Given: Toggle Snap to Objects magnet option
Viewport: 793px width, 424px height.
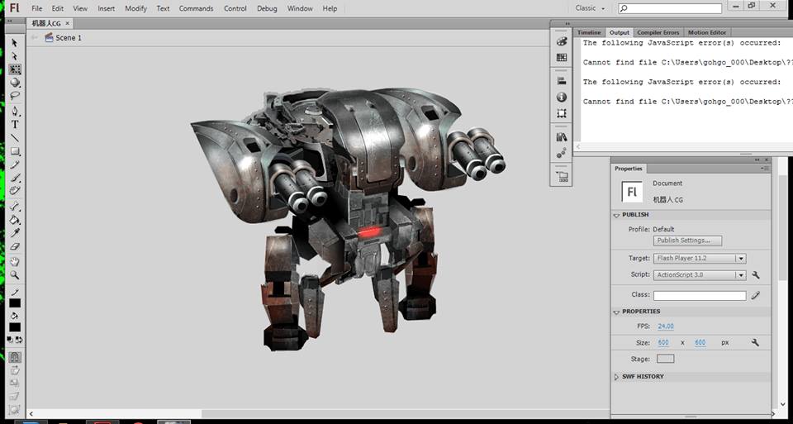Looking at the screenshot, I should tap(15, 357).
